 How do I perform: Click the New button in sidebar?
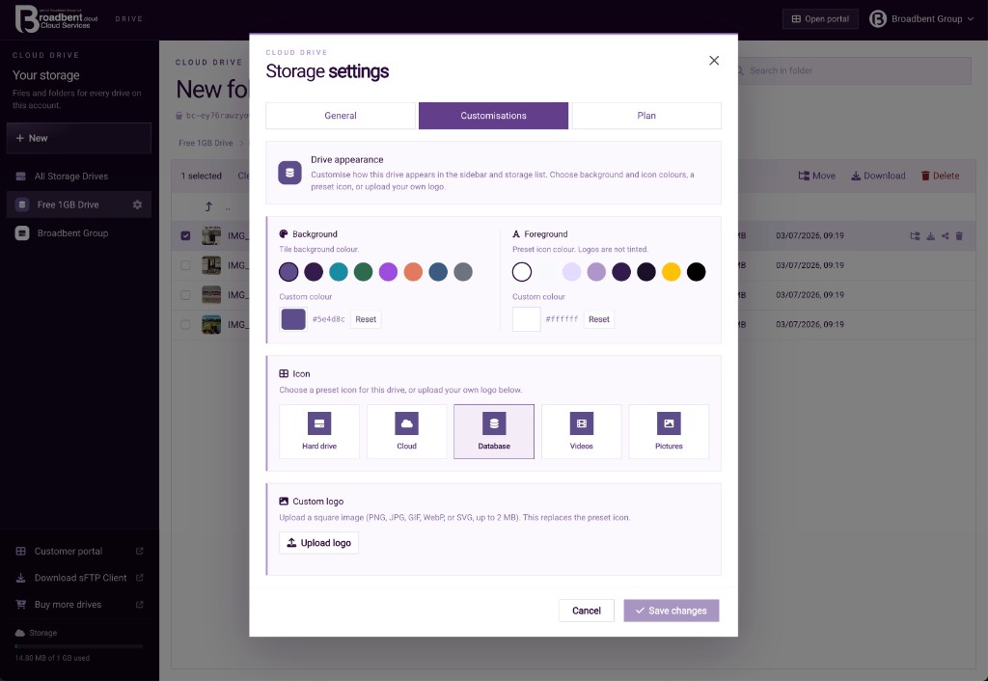point(79,138)
